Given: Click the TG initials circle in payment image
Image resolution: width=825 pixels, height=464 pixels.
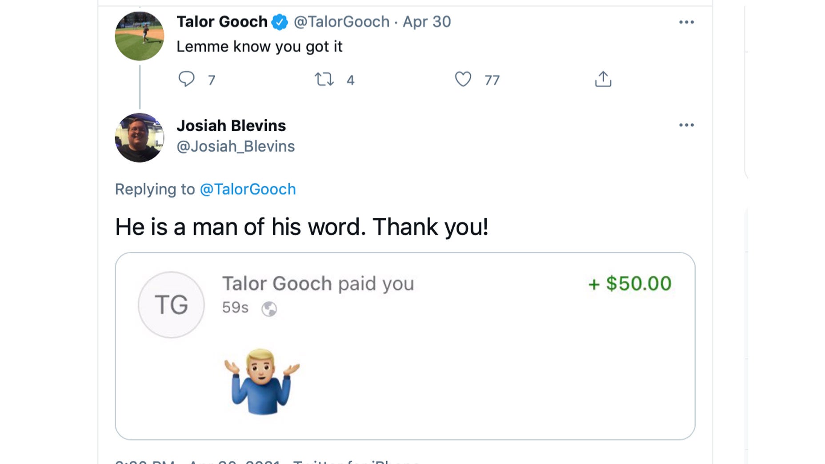Looking at the screenshot, I should coord(171,305).
